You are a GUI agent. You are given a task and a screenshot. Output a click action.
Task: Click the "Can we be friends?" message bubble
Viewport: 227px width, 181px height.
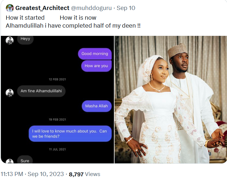70,134
